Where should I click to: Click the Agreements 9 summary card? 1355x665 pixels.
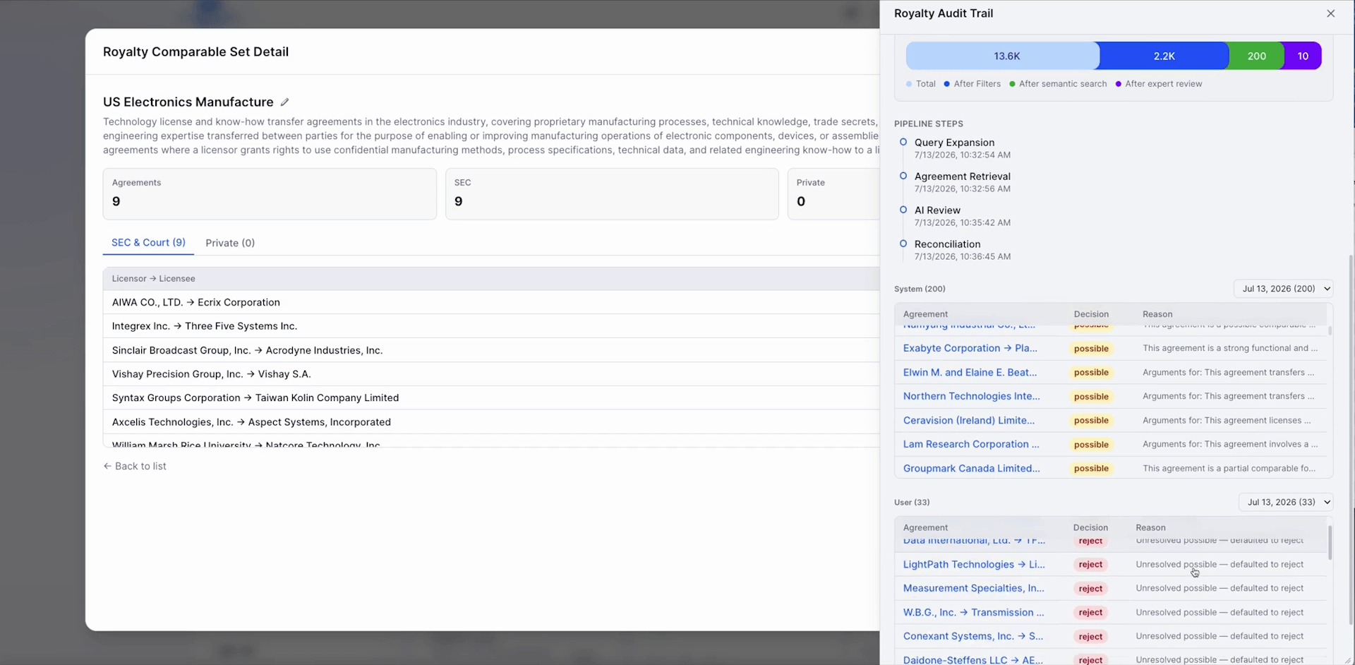coord(270,193)
